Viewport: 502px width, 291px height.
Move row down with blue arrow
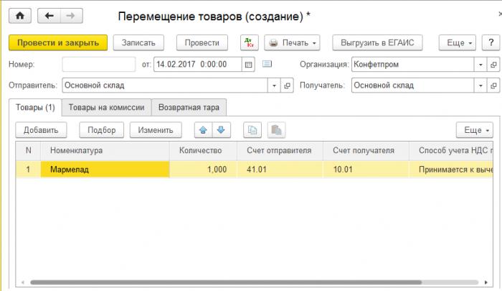221,130
